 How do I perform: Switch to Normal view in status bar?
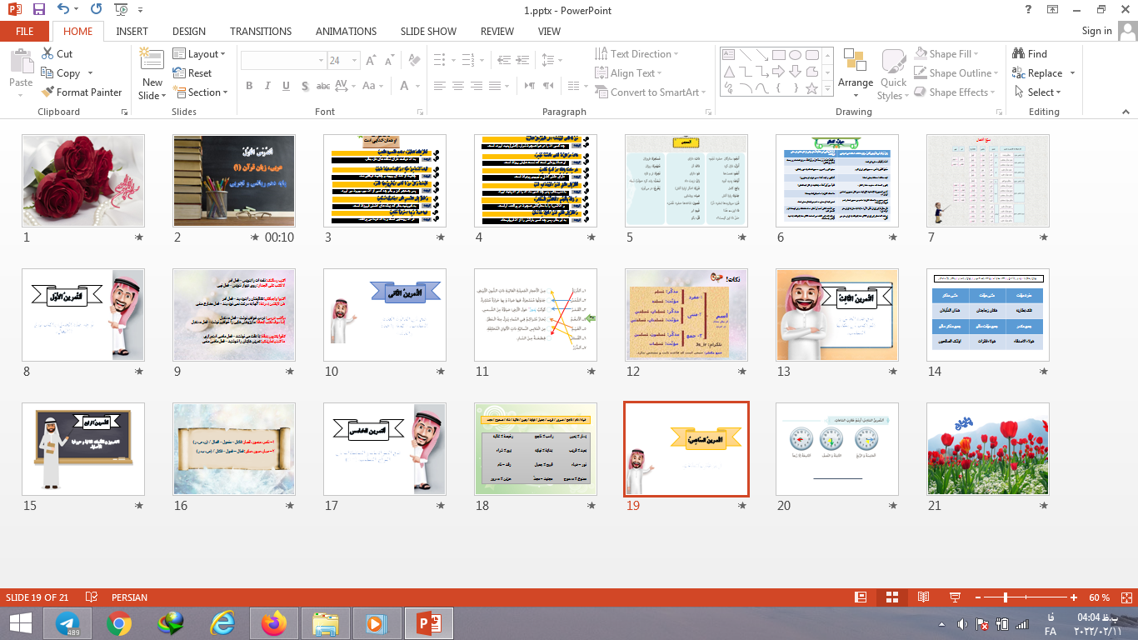[x=861, y=597]
